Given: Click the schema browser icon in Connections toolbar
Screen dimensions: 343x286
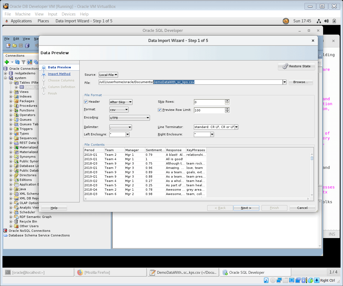Looking at the screenshot, I should [x=30, y=62].
